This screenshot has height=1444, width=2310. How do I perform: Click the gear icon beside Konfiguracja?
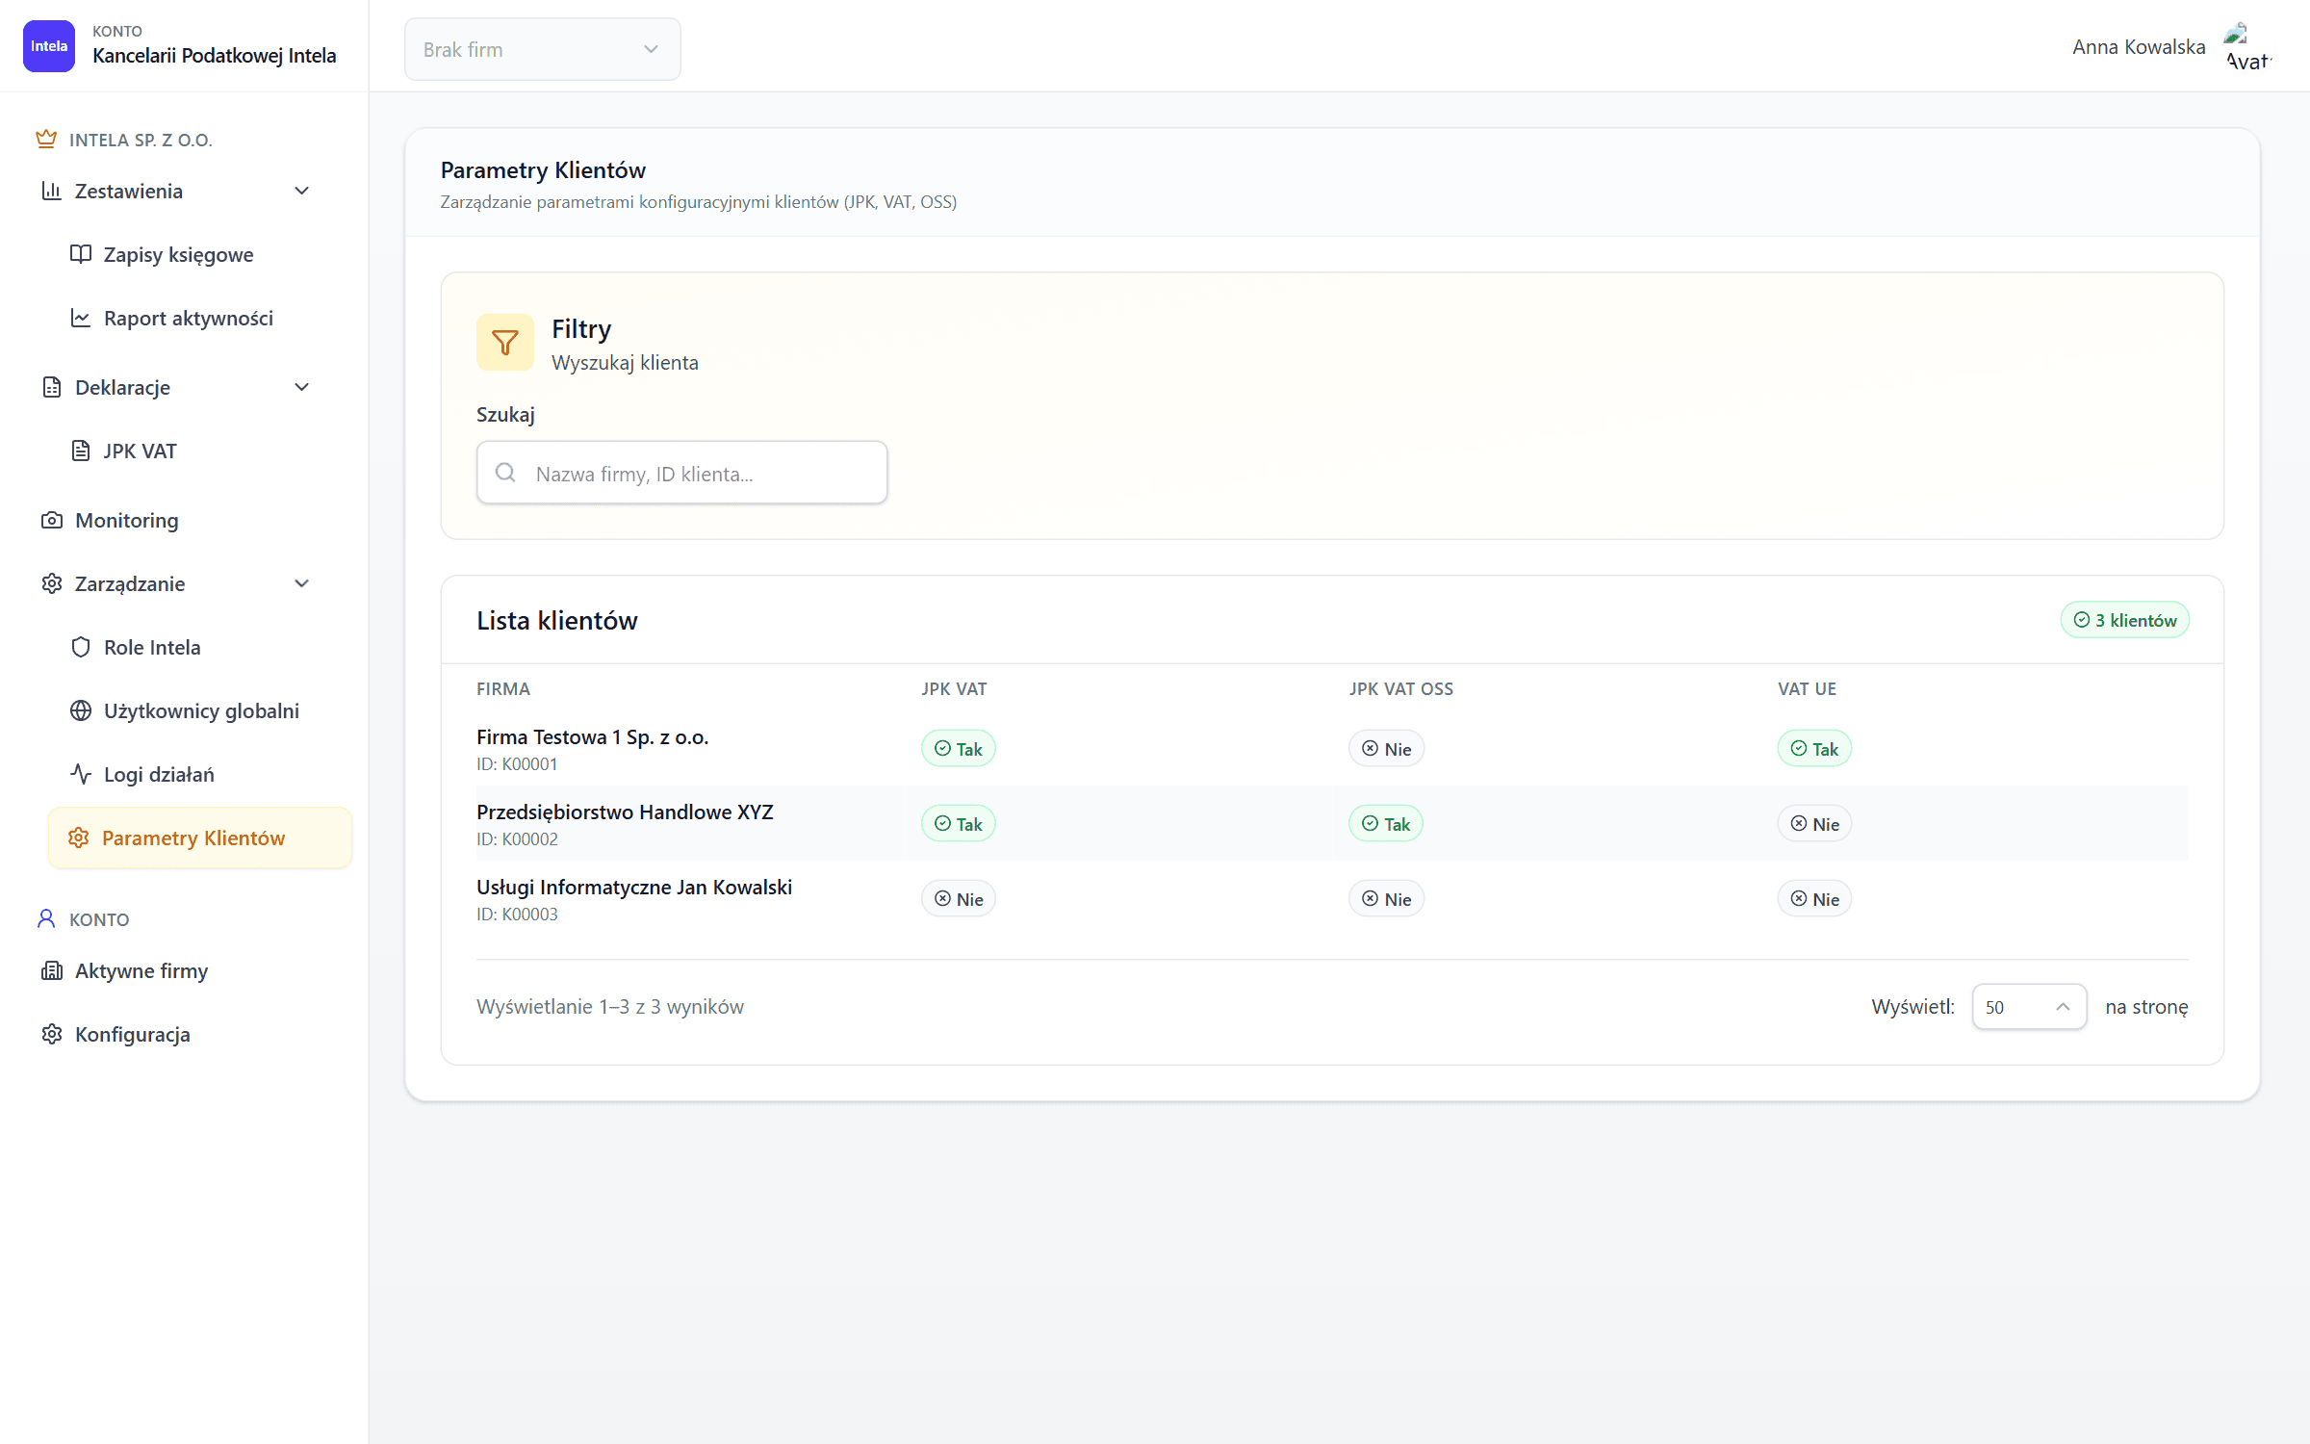52,1034
